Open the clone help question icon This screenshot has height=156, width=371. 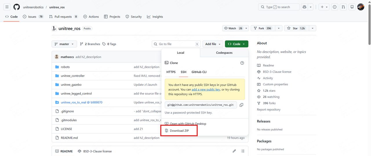point(242,63)
